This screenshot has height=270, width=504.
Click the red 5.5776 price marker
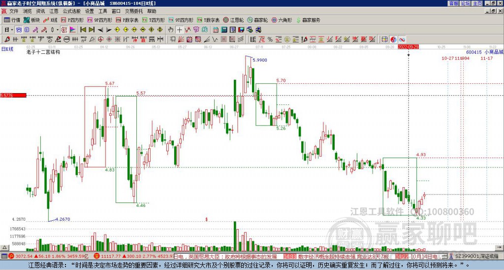pos(13,96)
